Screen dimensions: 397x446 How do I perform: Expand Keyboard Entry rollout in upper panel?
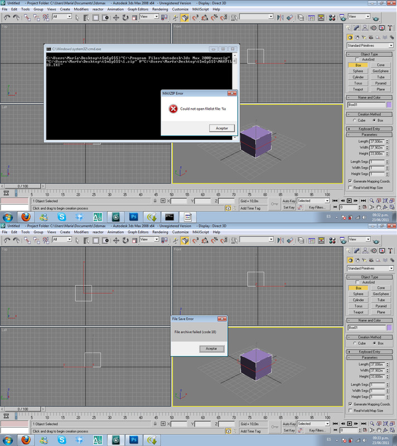369,129
